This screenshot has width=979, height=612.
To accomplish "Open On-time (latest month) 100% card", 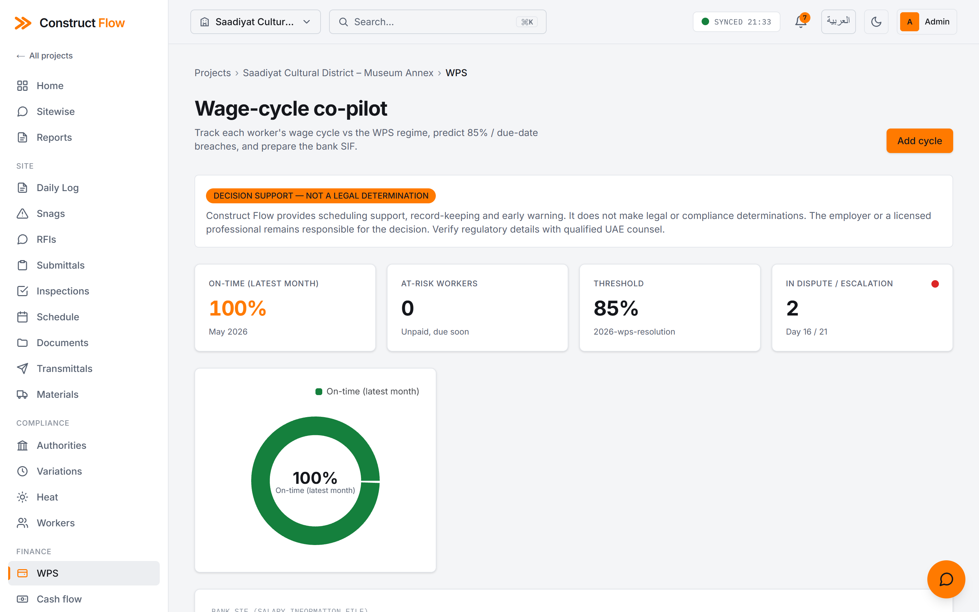I will [285, 308].
